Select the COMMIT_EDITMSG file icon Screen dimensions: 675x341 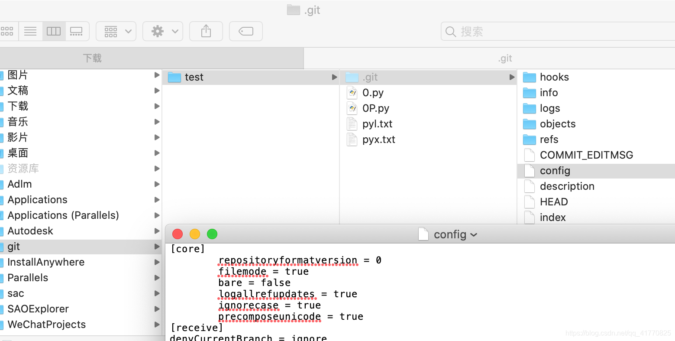click(530, 155)
